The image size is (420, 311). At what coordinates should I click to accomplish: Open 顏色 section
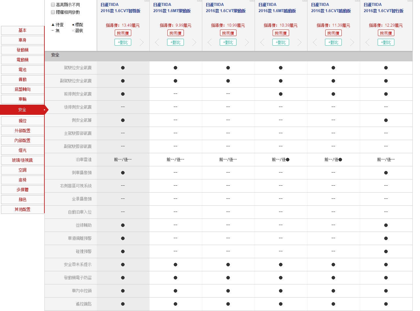[x=22, y=199]
